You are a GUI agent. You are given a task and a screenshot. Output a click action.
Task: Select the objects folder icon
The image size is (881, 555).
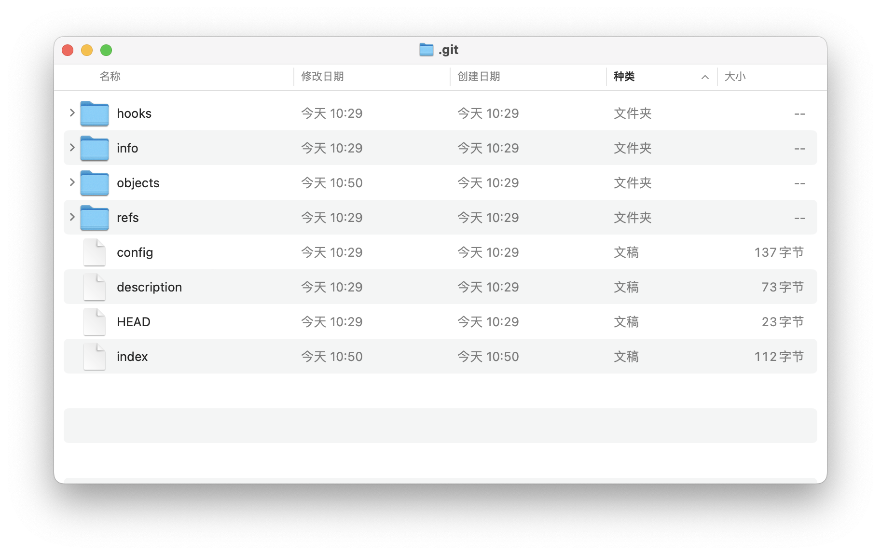[95, 183]
